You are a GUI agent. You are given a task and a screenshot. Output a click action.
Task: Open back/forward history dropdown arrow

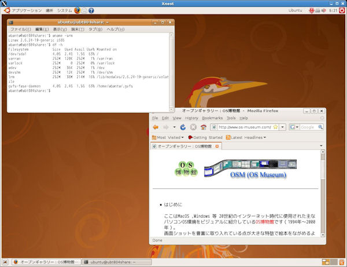click(175, 127)
